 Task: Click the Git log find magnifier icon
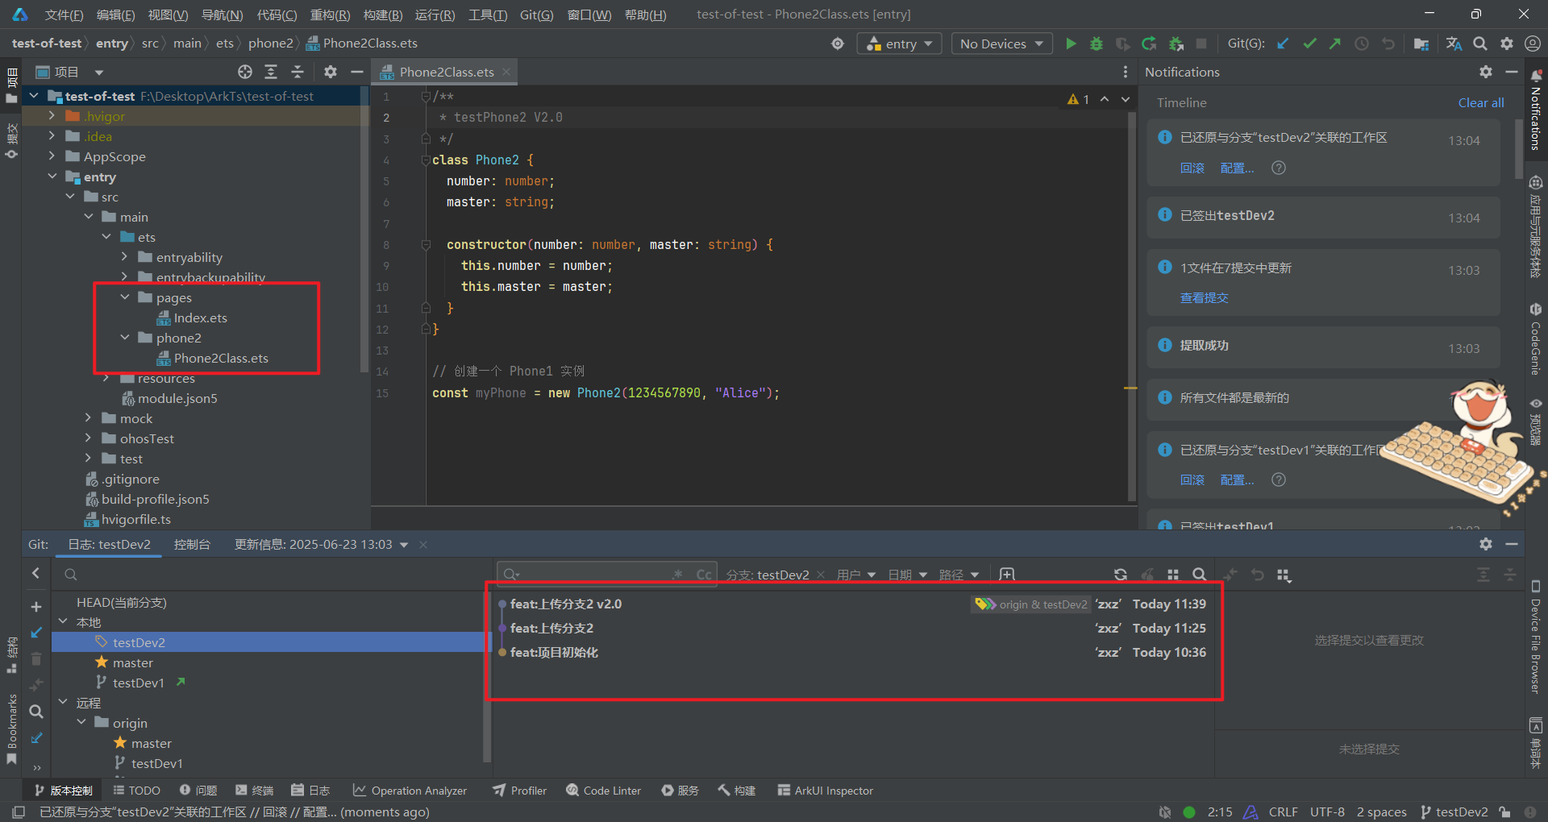(x=1200, y=575)
